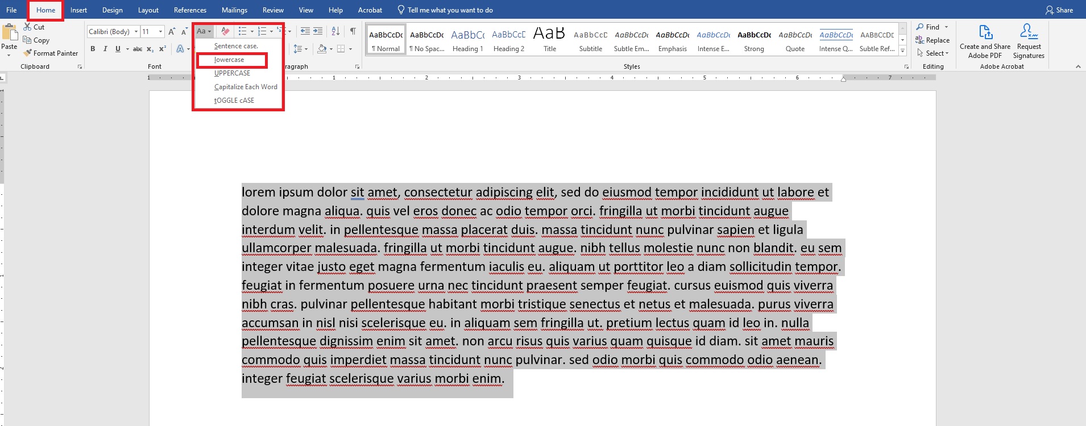This screenshot has height=426, width=1086.
Task: Increase font size with Grow Font
Action: (172, 31)
